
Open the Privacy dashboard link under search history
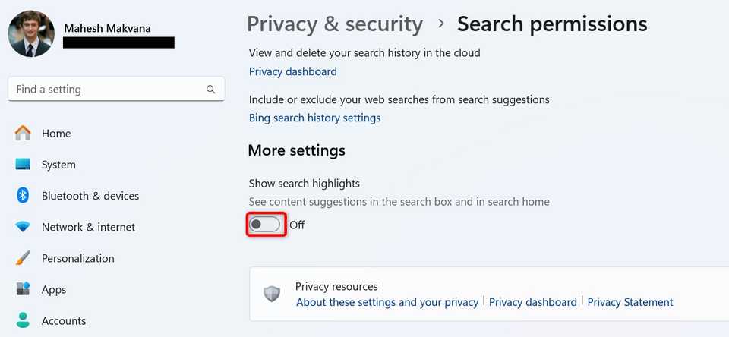[293, 71]
